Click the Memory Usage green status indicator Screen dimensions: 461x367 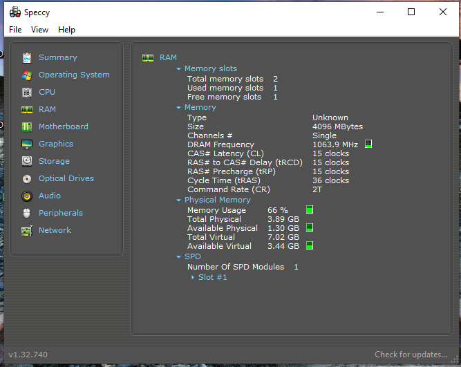tap(310, 210)
